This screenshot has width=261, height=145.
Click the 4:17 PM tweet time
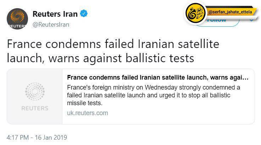18,138
